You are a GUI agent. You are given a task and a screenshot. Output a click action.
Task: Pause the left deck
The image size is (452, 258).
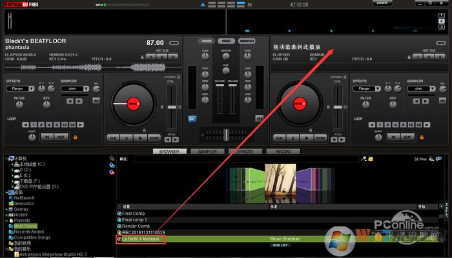click(x=127, y=138)
